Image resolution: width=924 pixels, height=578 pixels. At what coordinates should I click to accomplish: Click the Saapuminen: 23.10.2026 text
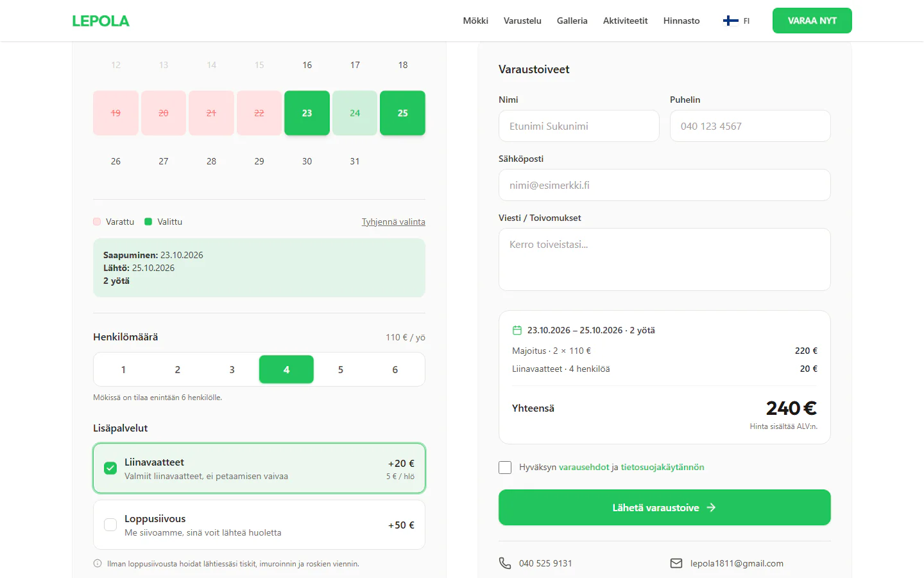coord(153,255)
